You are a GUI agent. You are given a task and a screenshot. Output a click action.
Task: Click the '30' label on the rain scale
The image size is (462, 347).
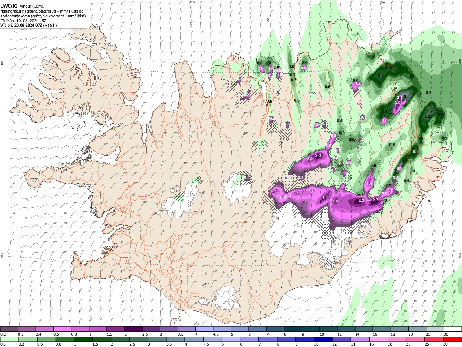[446, 344]
